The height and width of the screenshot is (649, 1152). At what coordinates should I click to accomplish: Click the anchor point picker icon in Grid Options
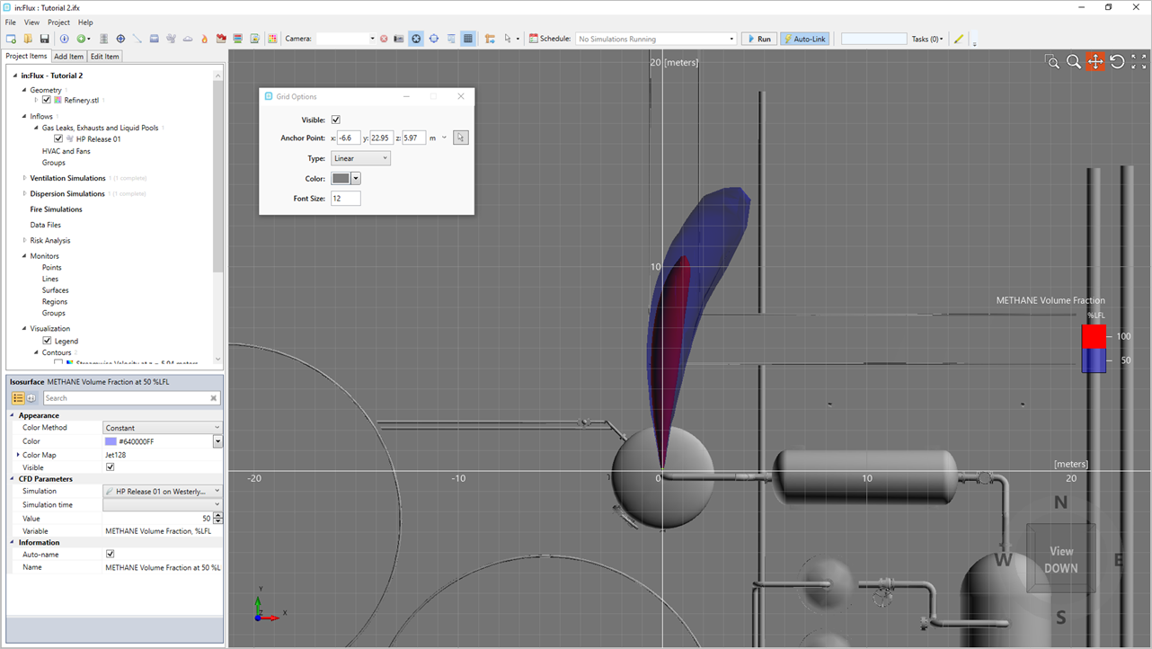point(461,138)
